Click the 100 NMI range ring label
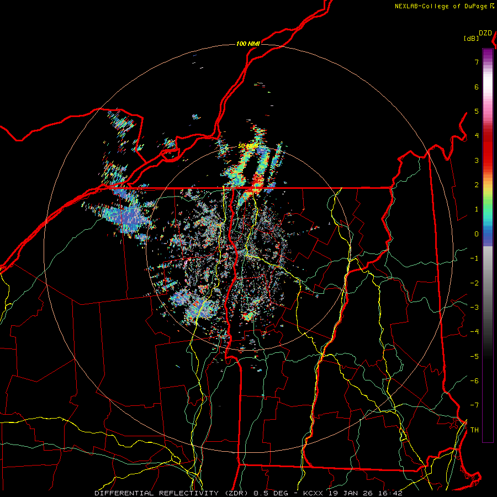This screenshot has height=497, width=497. (248, 44)
